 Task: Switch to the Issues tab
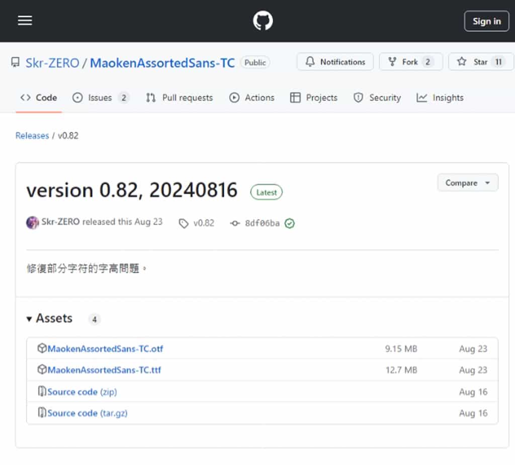(x=101, y=98)
